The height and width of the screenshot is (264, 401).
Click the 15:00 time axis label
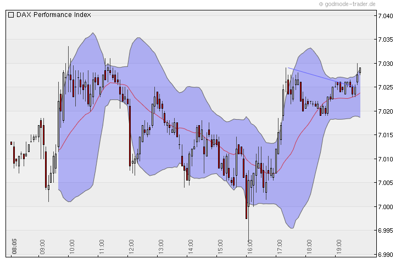tap(220, 247)
